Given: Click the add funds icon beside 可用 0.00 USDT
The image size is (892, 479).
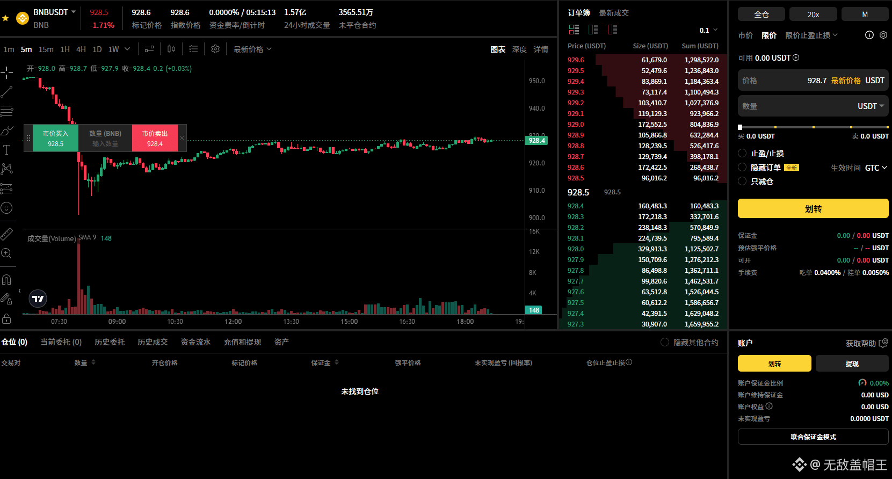Looking at the screenshot, I should (796, 57).
